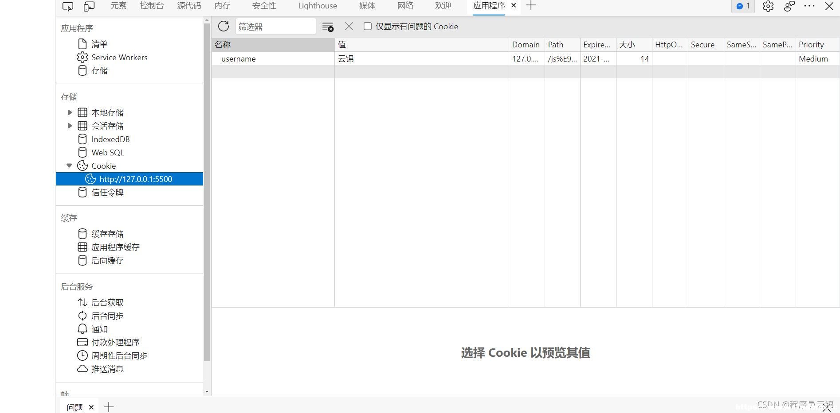
Task: Open Service Workers in sidebar
Action: pos(119,57)
